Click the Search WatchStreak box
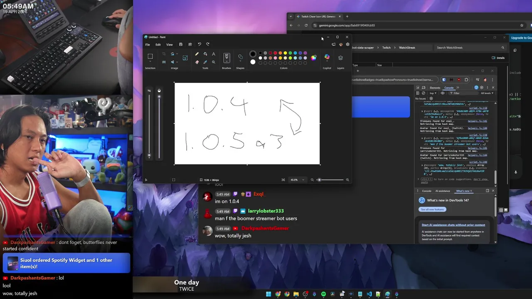The height and width of the screenshot is (299, 532). 470,48
